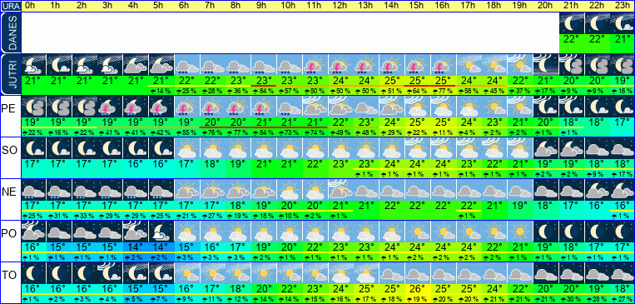Select PO 15h sunny icon

(418, 232)
